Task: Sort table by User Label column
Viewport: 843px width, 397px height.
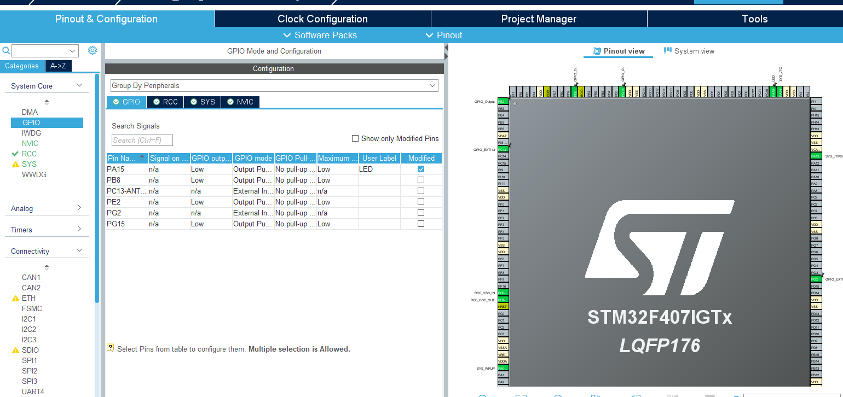Action: pos(379,158)
